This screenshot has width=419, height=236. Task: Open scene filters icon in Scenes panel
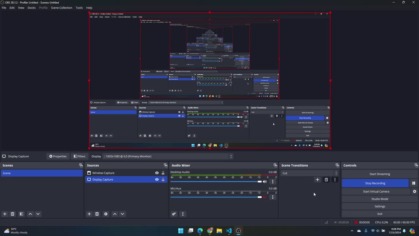click(x=21, y=214)
